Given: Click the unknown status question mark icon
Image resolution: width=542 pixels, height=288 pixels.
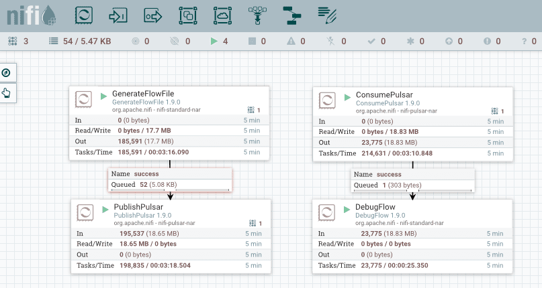Looking at the screenshot, I should click(x=524, y=42).
